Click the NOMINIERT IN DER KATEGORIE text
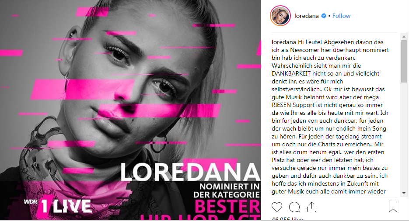409x221 pixels. (x=227, y=190)
